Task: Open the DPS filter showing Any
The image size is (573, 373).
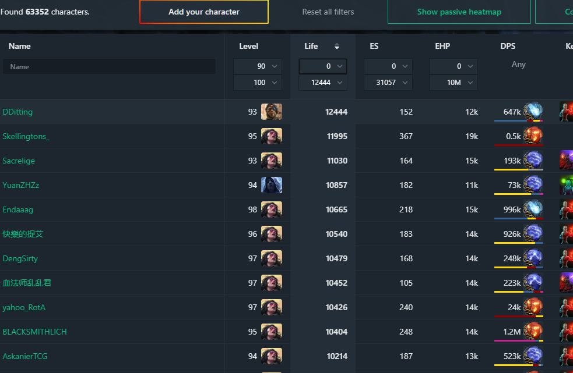Action: pos(519,64)
